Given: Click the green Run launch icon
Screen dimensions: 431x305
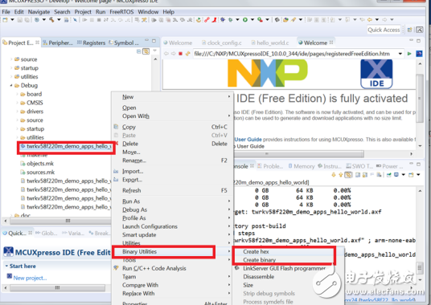Looking at the screenshot, I should tap(245, 20).
